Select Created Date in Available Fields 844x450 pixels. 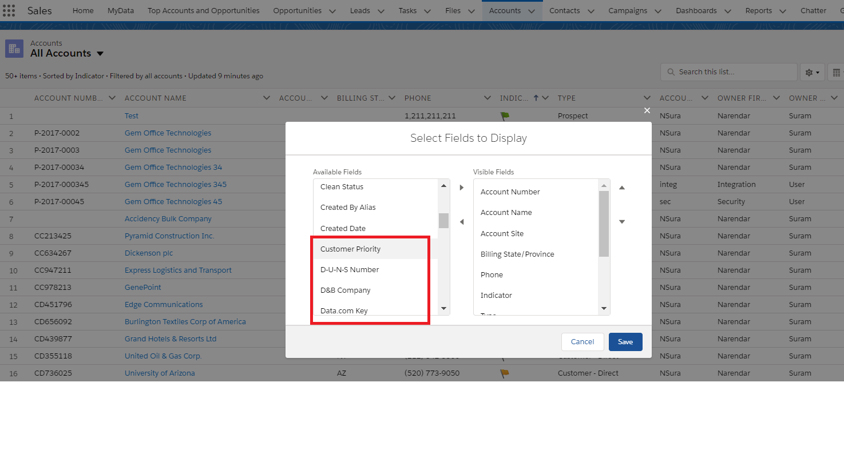tap(375, 228)
